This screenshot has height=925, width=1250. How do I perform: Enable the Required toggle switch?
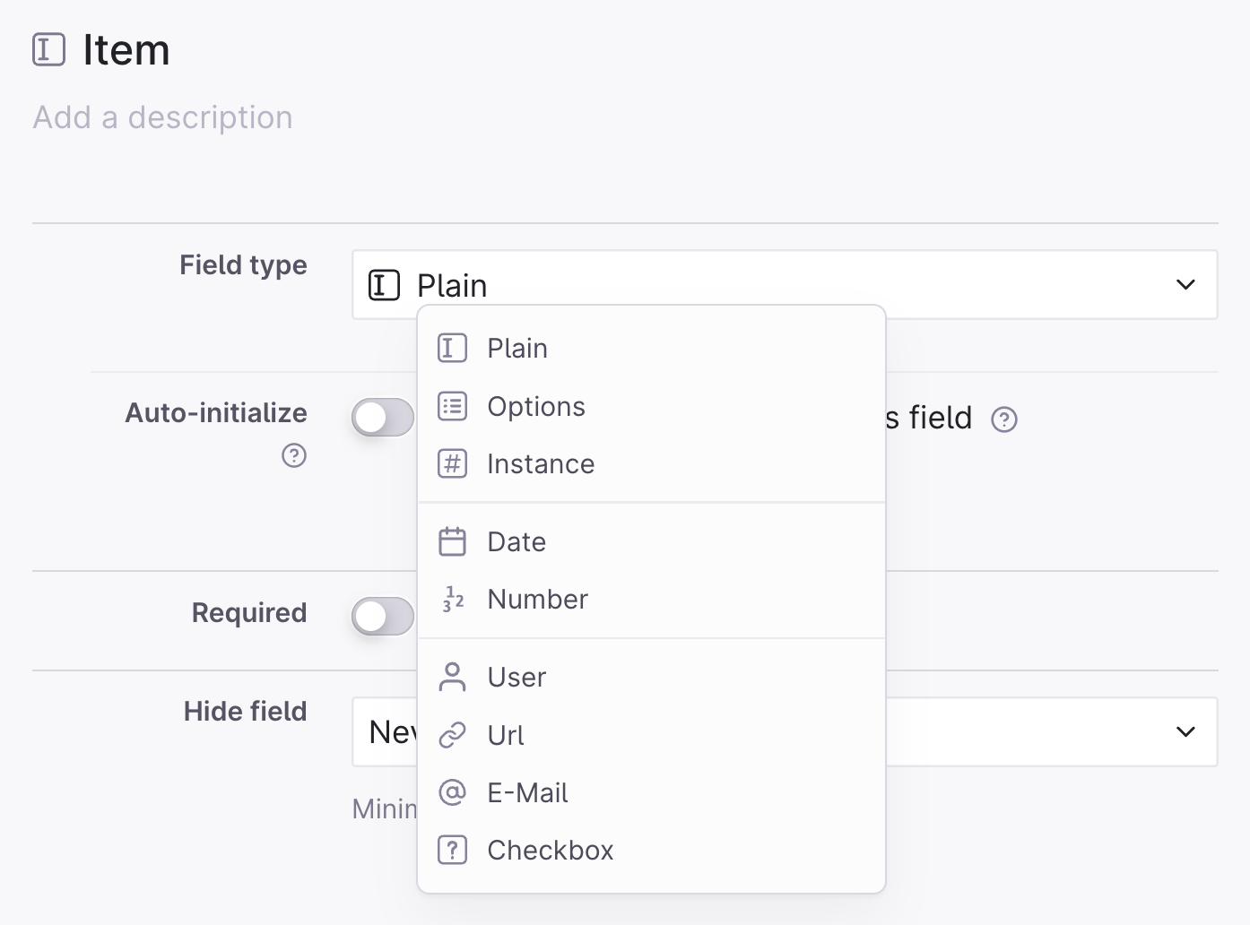click(383, 616)
